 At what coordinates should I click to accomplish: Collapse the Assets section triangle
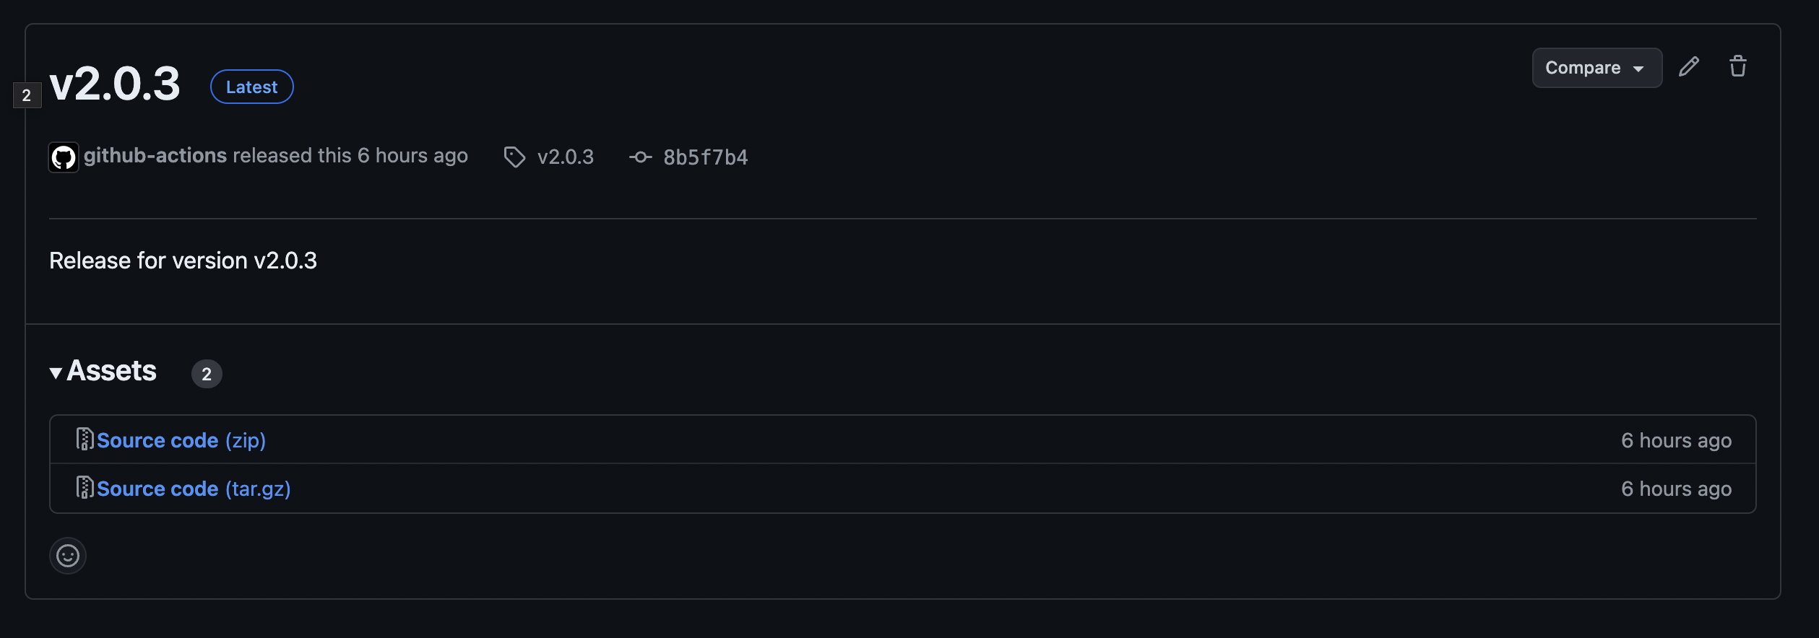pos(56,372)
